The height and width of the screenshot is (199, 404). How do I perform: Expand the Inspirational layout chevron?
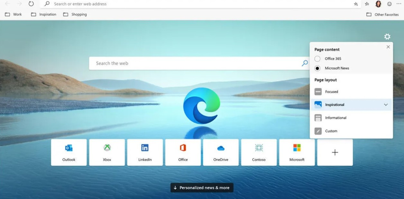tap(386, 105)
